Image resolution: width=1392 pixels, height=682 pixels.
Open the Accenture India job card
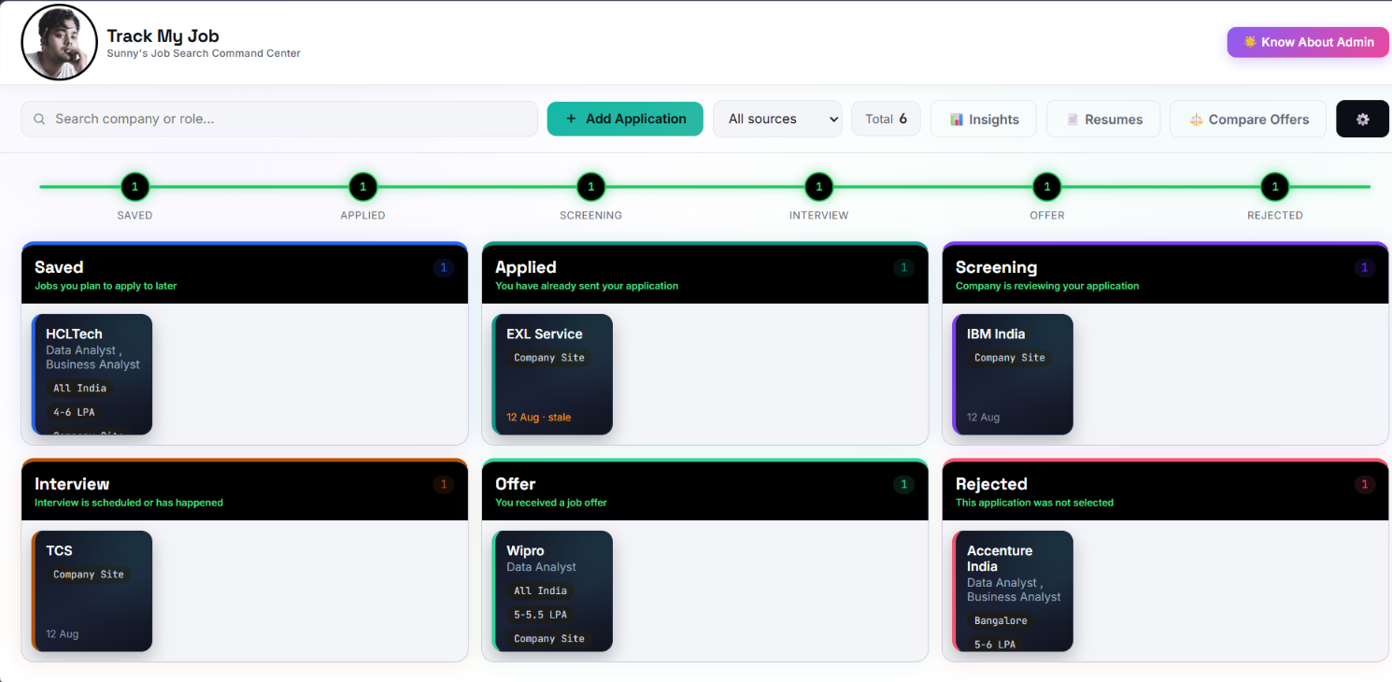1013,591
